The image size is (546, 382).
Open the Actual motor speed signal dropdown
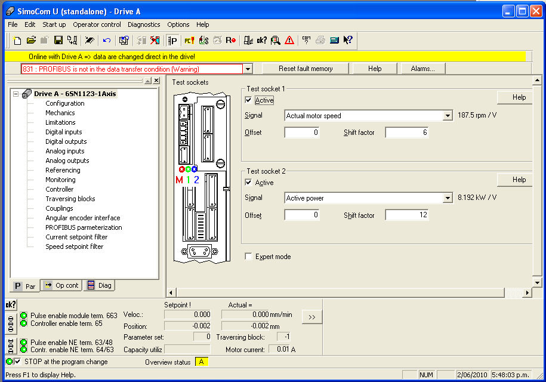[448, 116]
